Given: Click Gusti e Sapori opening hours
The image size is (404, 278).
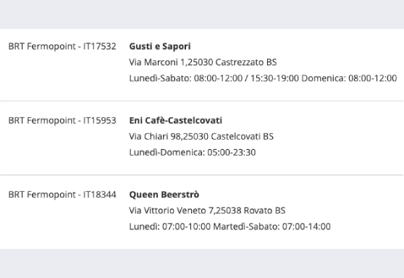Looking at the screenshot, I should 263,78.
